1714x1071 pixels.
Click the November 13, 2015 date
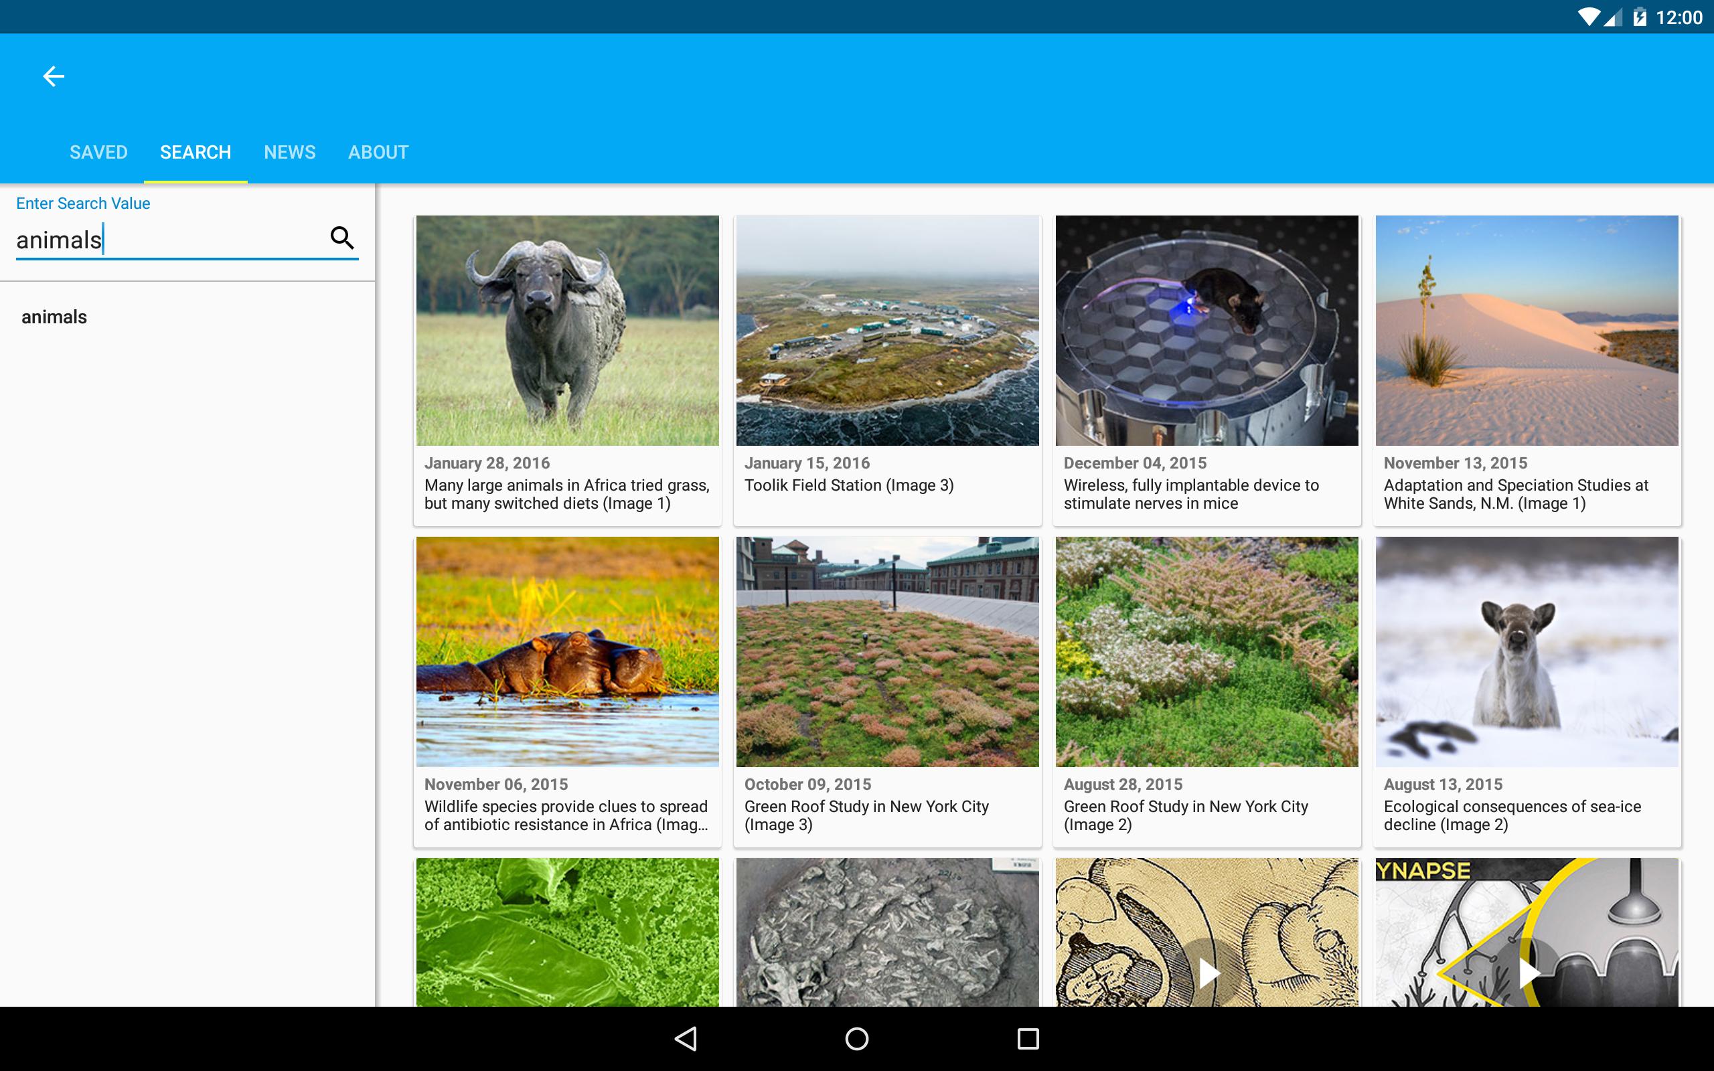[x=1456, y=463]
